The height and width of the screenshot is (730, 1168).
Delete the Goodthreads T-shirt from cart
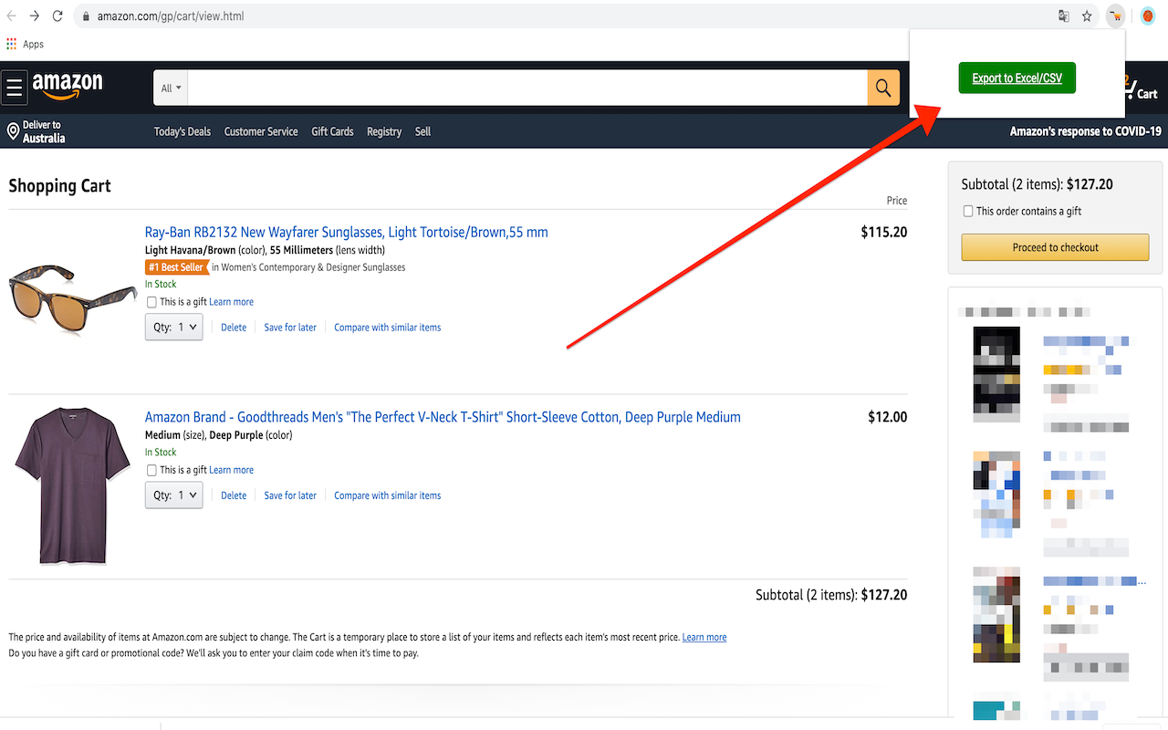coord(234,495)
